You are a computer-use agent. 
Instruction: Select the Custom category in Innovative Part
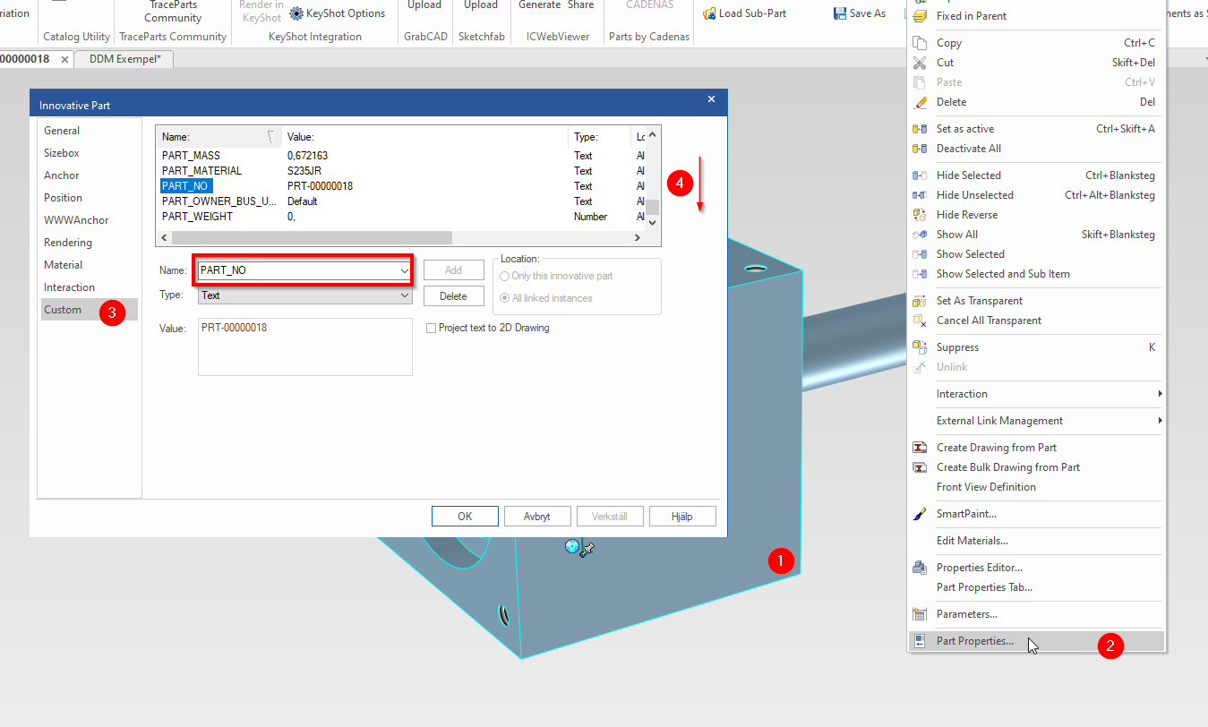(88, 310)
